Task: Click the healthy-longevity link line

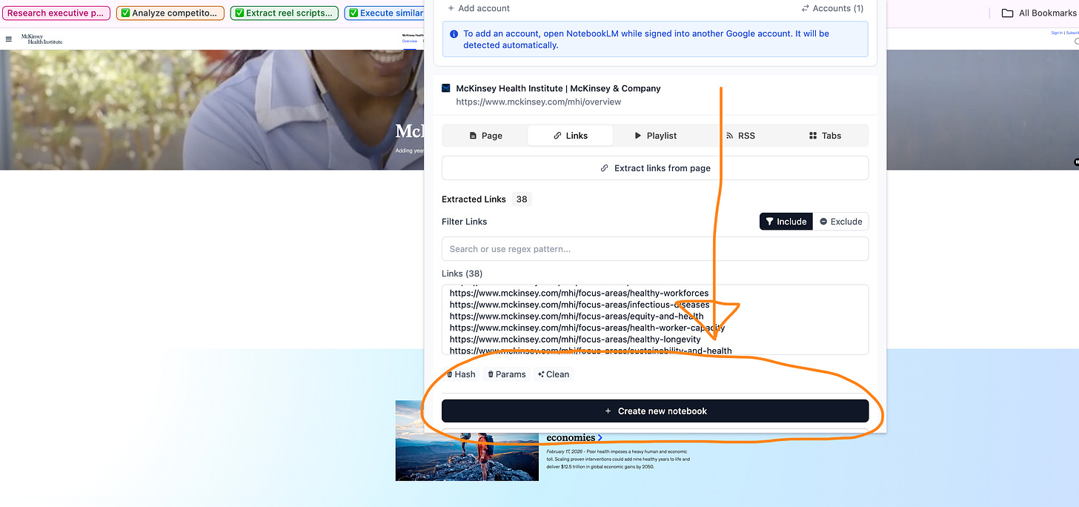Action: (575, 339)
